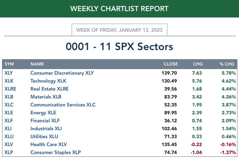Image resolution: width=239 pixels, height=160 pixels.
Task: Open Energy XLE name link
Action: pyautogui.click(x=43, y=113)
